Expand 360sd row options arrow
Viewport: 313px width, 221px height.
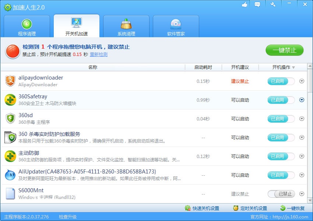click(x=302, y=119)
